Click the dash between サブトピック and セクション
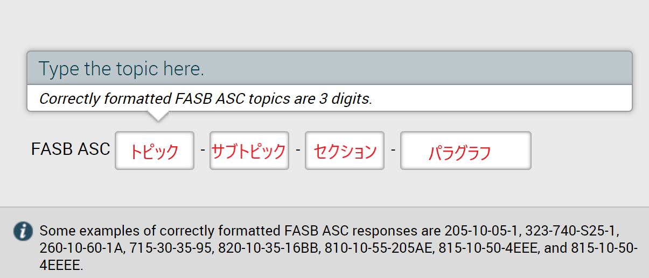 [297, 150]
